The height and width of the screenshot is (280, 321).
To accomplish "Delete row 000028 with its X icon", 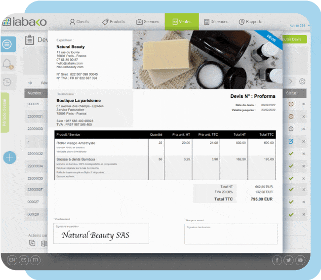I will 304,214.
